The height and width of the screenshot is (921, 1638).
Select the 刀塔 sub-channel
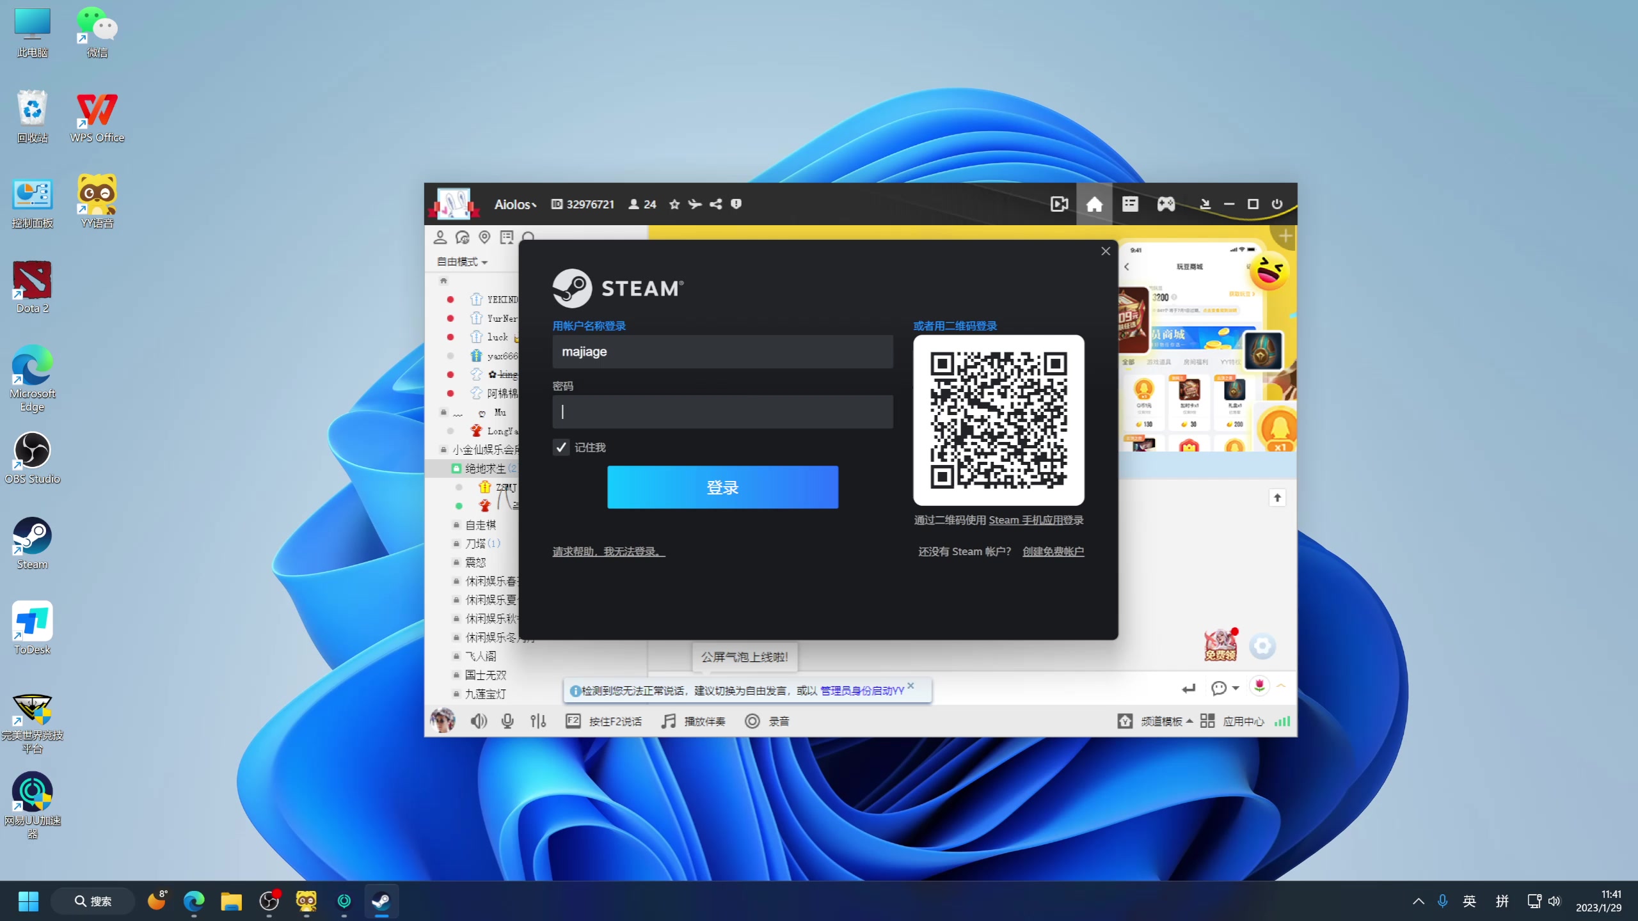pyautogui.click(x=482, y=544)
